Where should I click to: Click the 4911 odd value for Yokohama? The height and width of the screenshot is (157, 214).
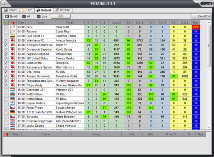click(116, 40)
